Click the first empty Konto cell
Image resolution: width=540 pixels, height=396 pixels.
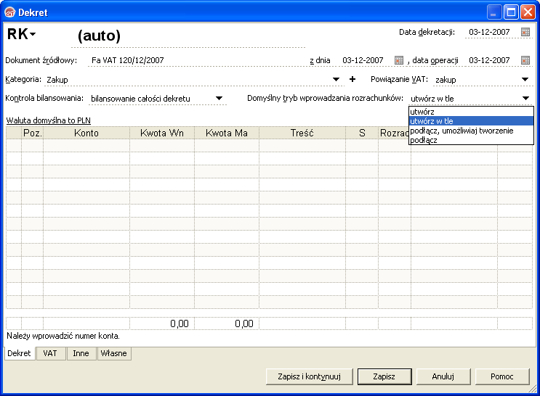(86, 146)
